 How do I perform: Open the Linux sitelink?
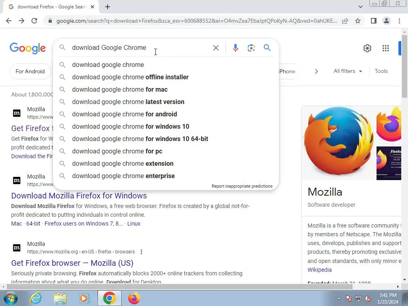(134, 224)
